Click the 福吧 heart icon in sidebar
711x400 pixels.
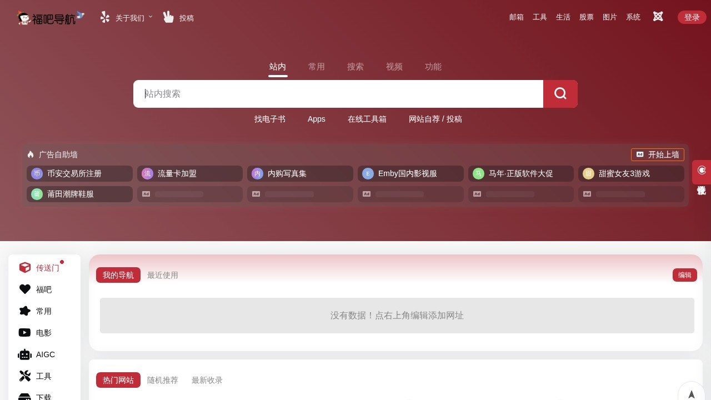click(43, 289)
